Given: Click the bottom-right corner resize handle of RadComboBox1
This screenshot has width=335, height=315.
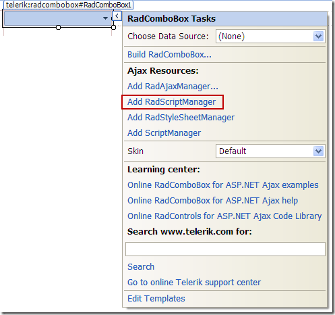Looking at the screenshot, I should coord(113,28).
